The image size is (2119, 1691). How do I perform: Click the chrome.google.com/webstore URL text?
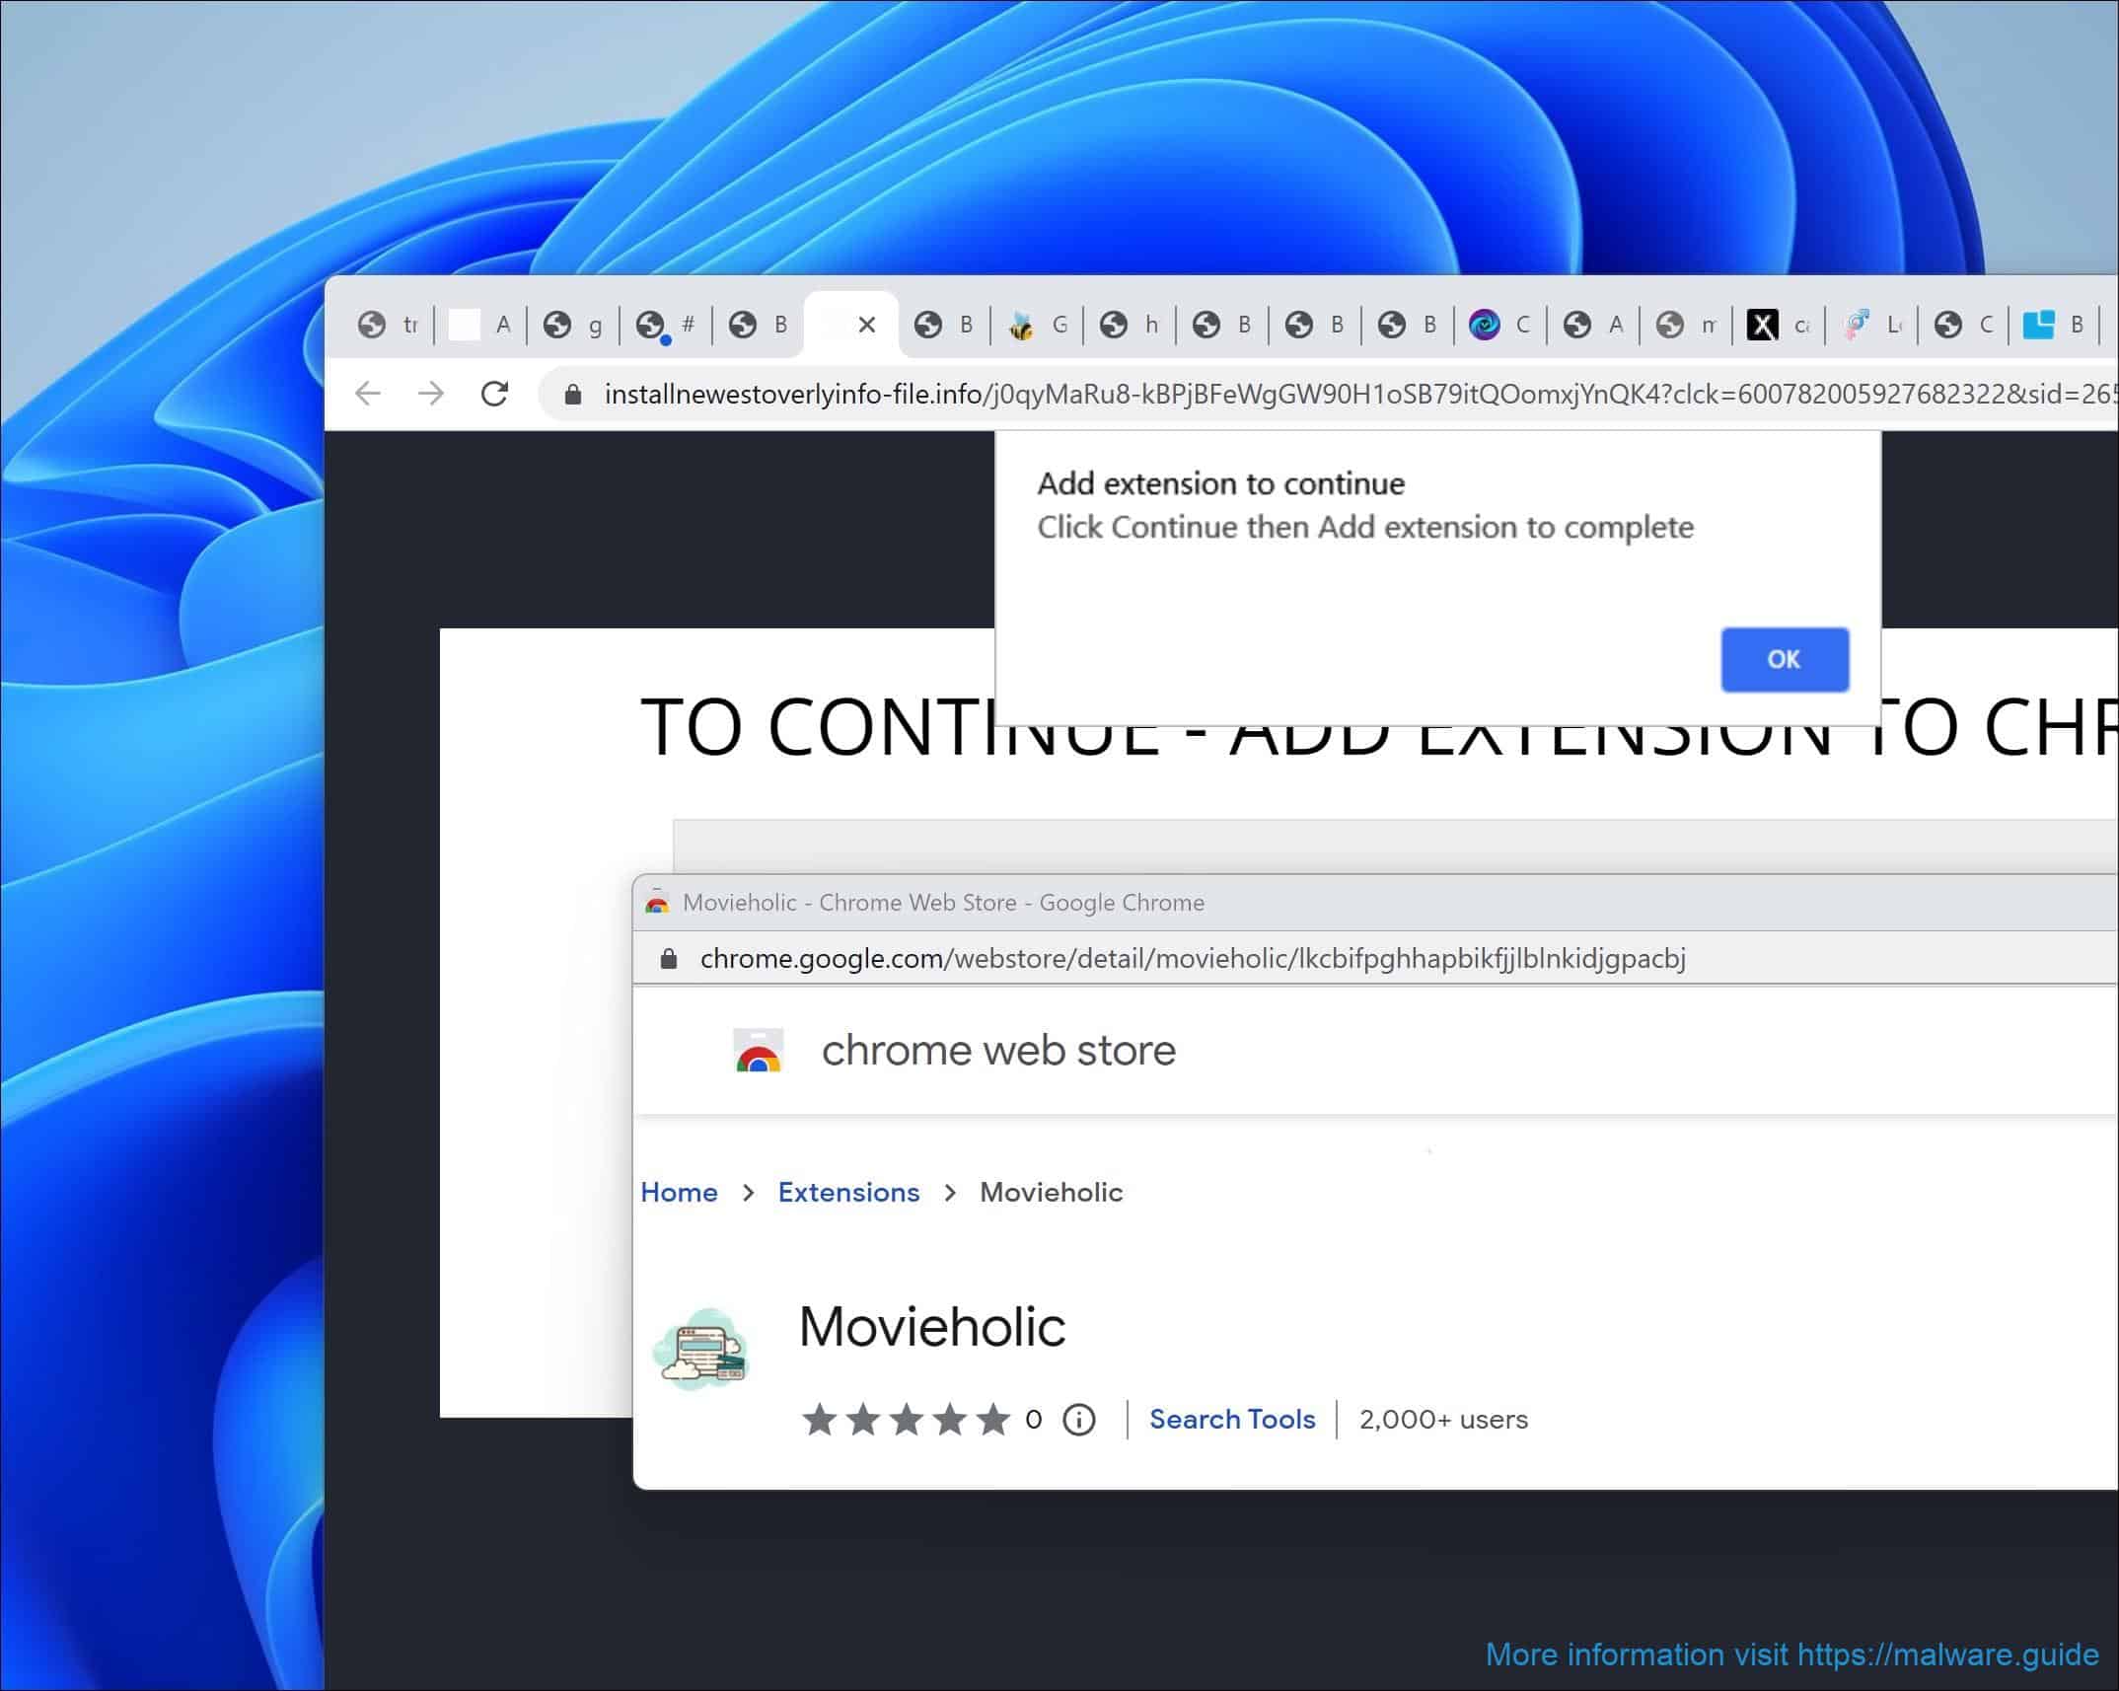click(1193, 958)
